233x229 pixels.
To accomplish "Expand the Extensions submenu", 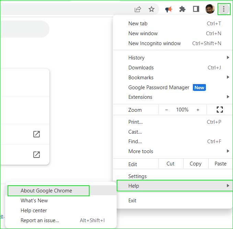I will [173, 97].
